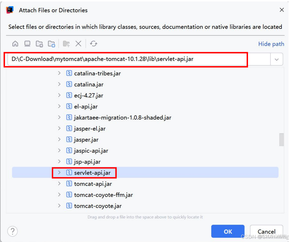Click the jar icon beside catalina.jar
Image resolution: width=290 pixels, height=242 pixels.
pyautogui.click(x=69, y=84)
